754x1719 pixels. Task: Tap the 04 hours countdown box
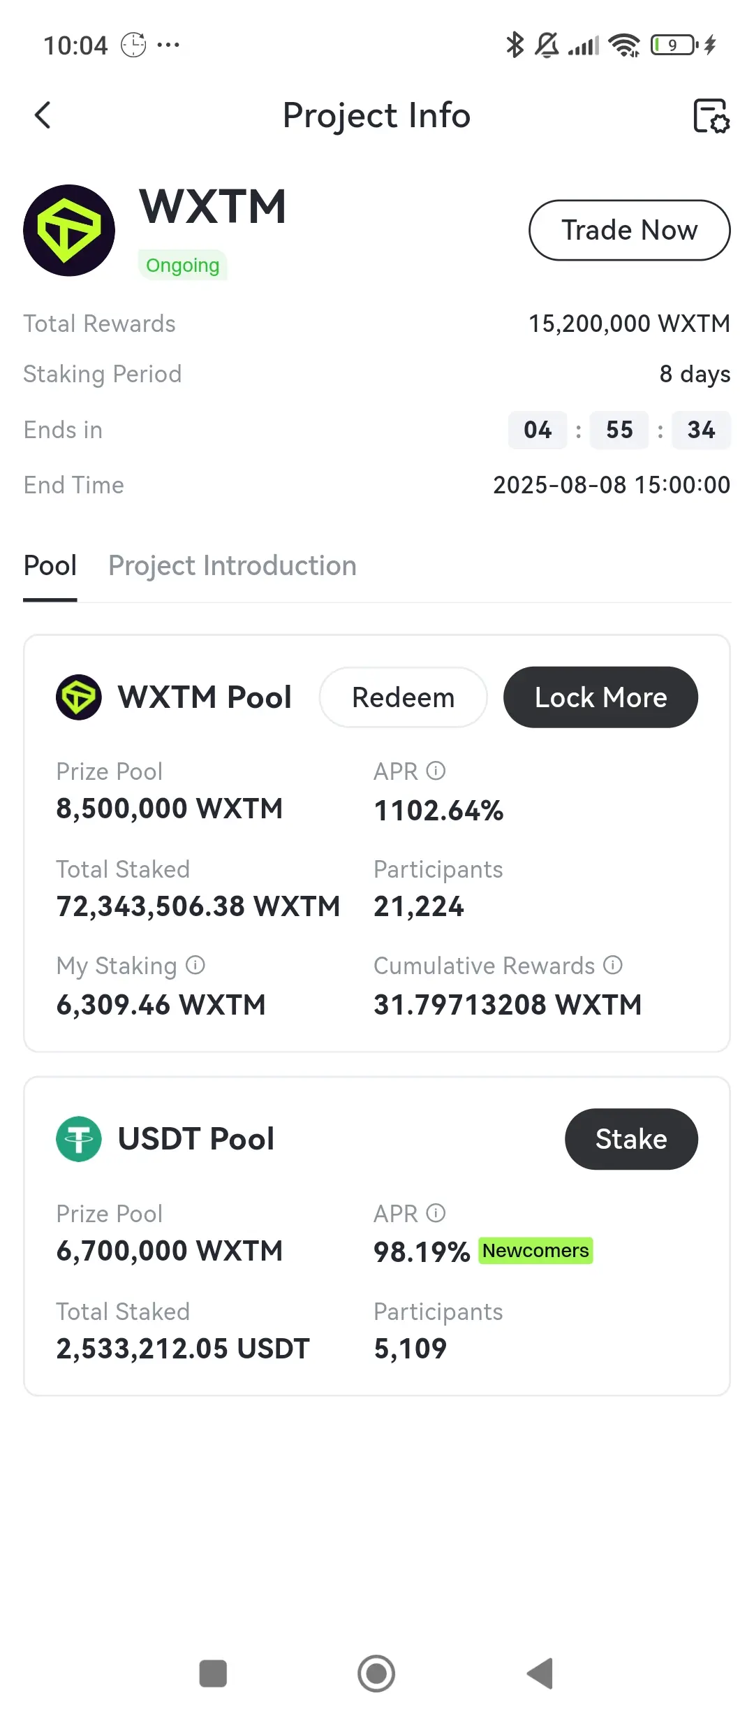tap(538, 430)
